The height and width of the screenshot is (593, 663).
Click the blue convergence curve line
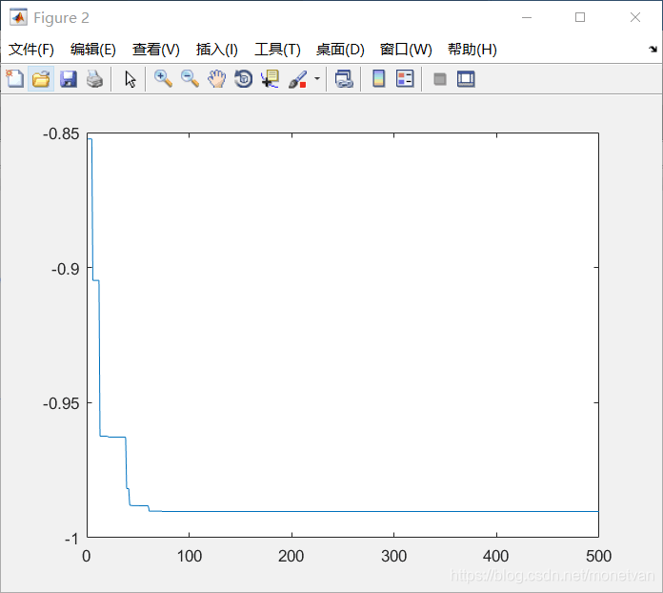click(x=338, y=511)
